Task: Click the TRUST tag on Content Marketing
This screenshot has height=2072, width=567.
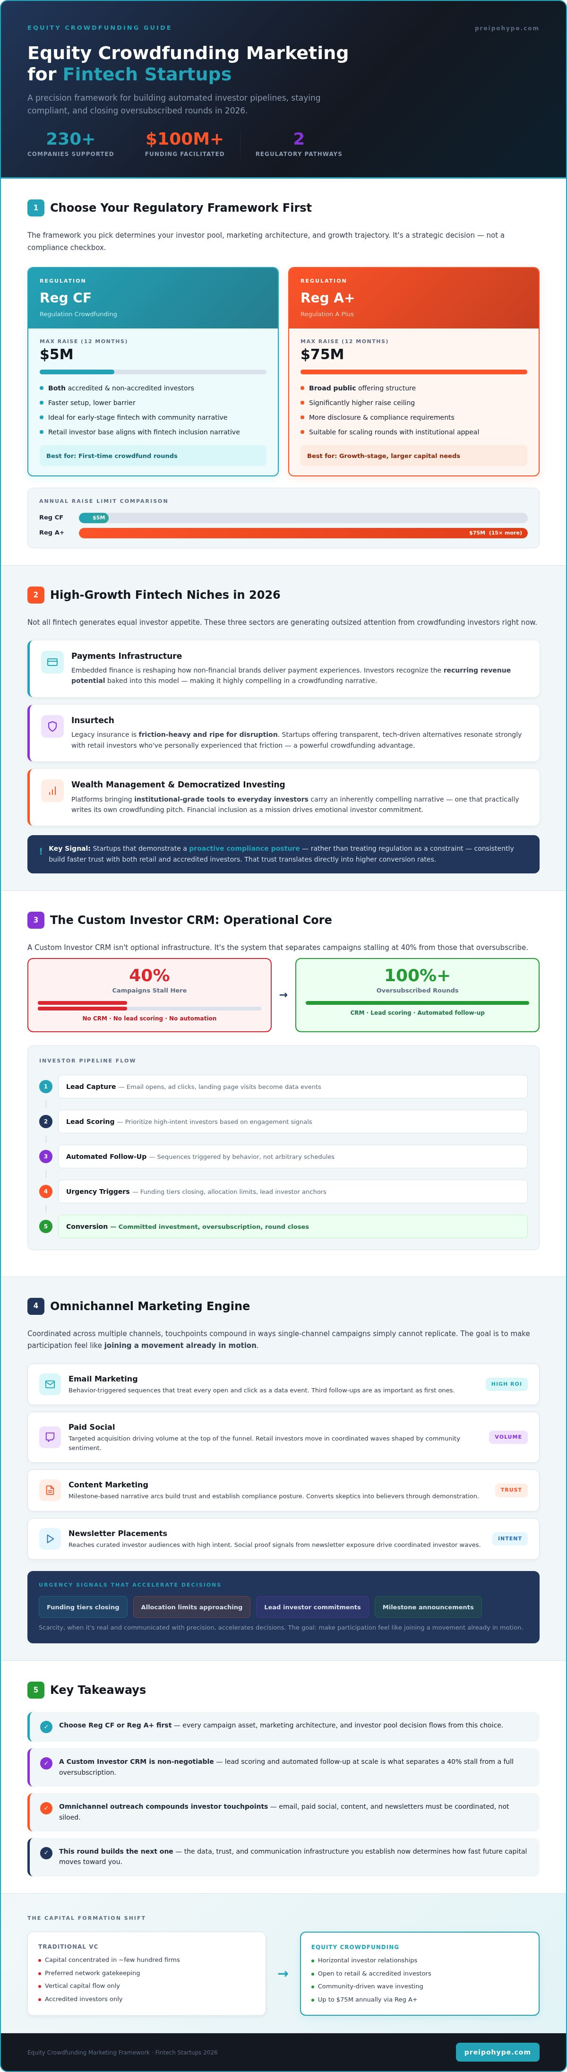Action: click(511, 1490)
